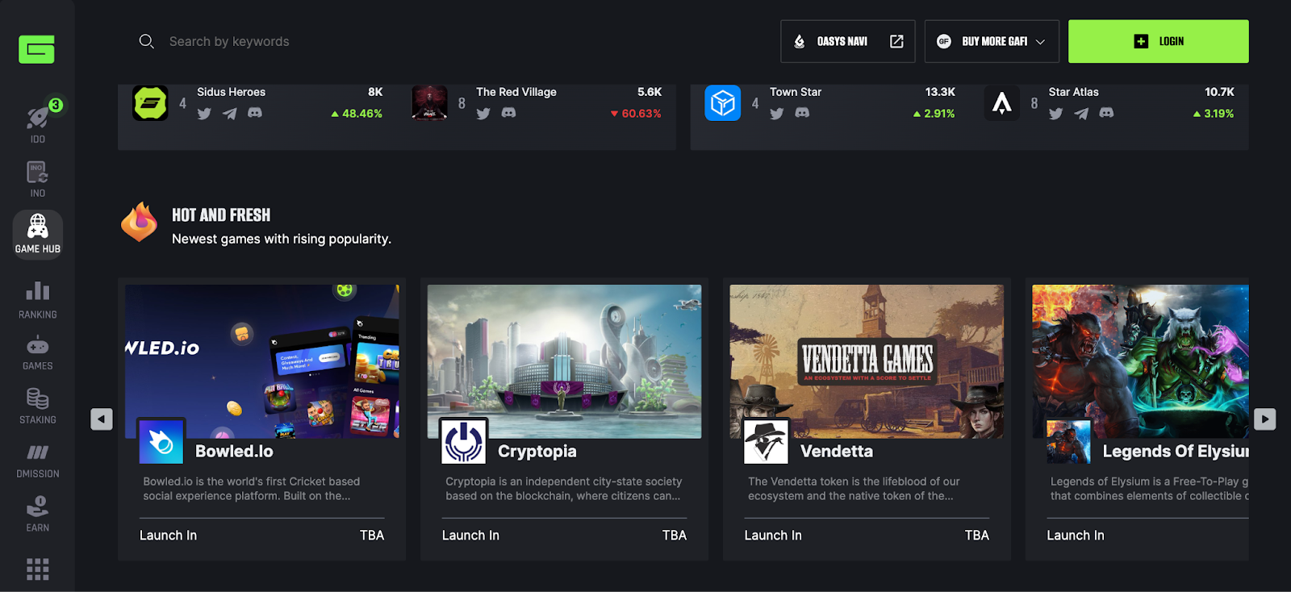The image size is (1291, 592).
Task: Open Star Atlas Discord link
Action: tap(1107, 113)
